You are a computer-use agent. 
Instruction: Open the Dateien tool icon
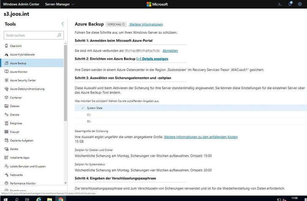[x=7, y=106]
